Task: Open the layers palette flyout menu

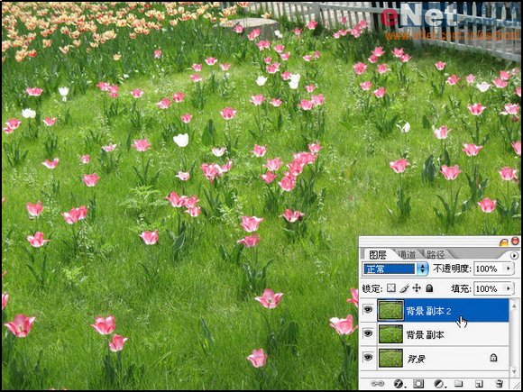Action: pos(514,255)
